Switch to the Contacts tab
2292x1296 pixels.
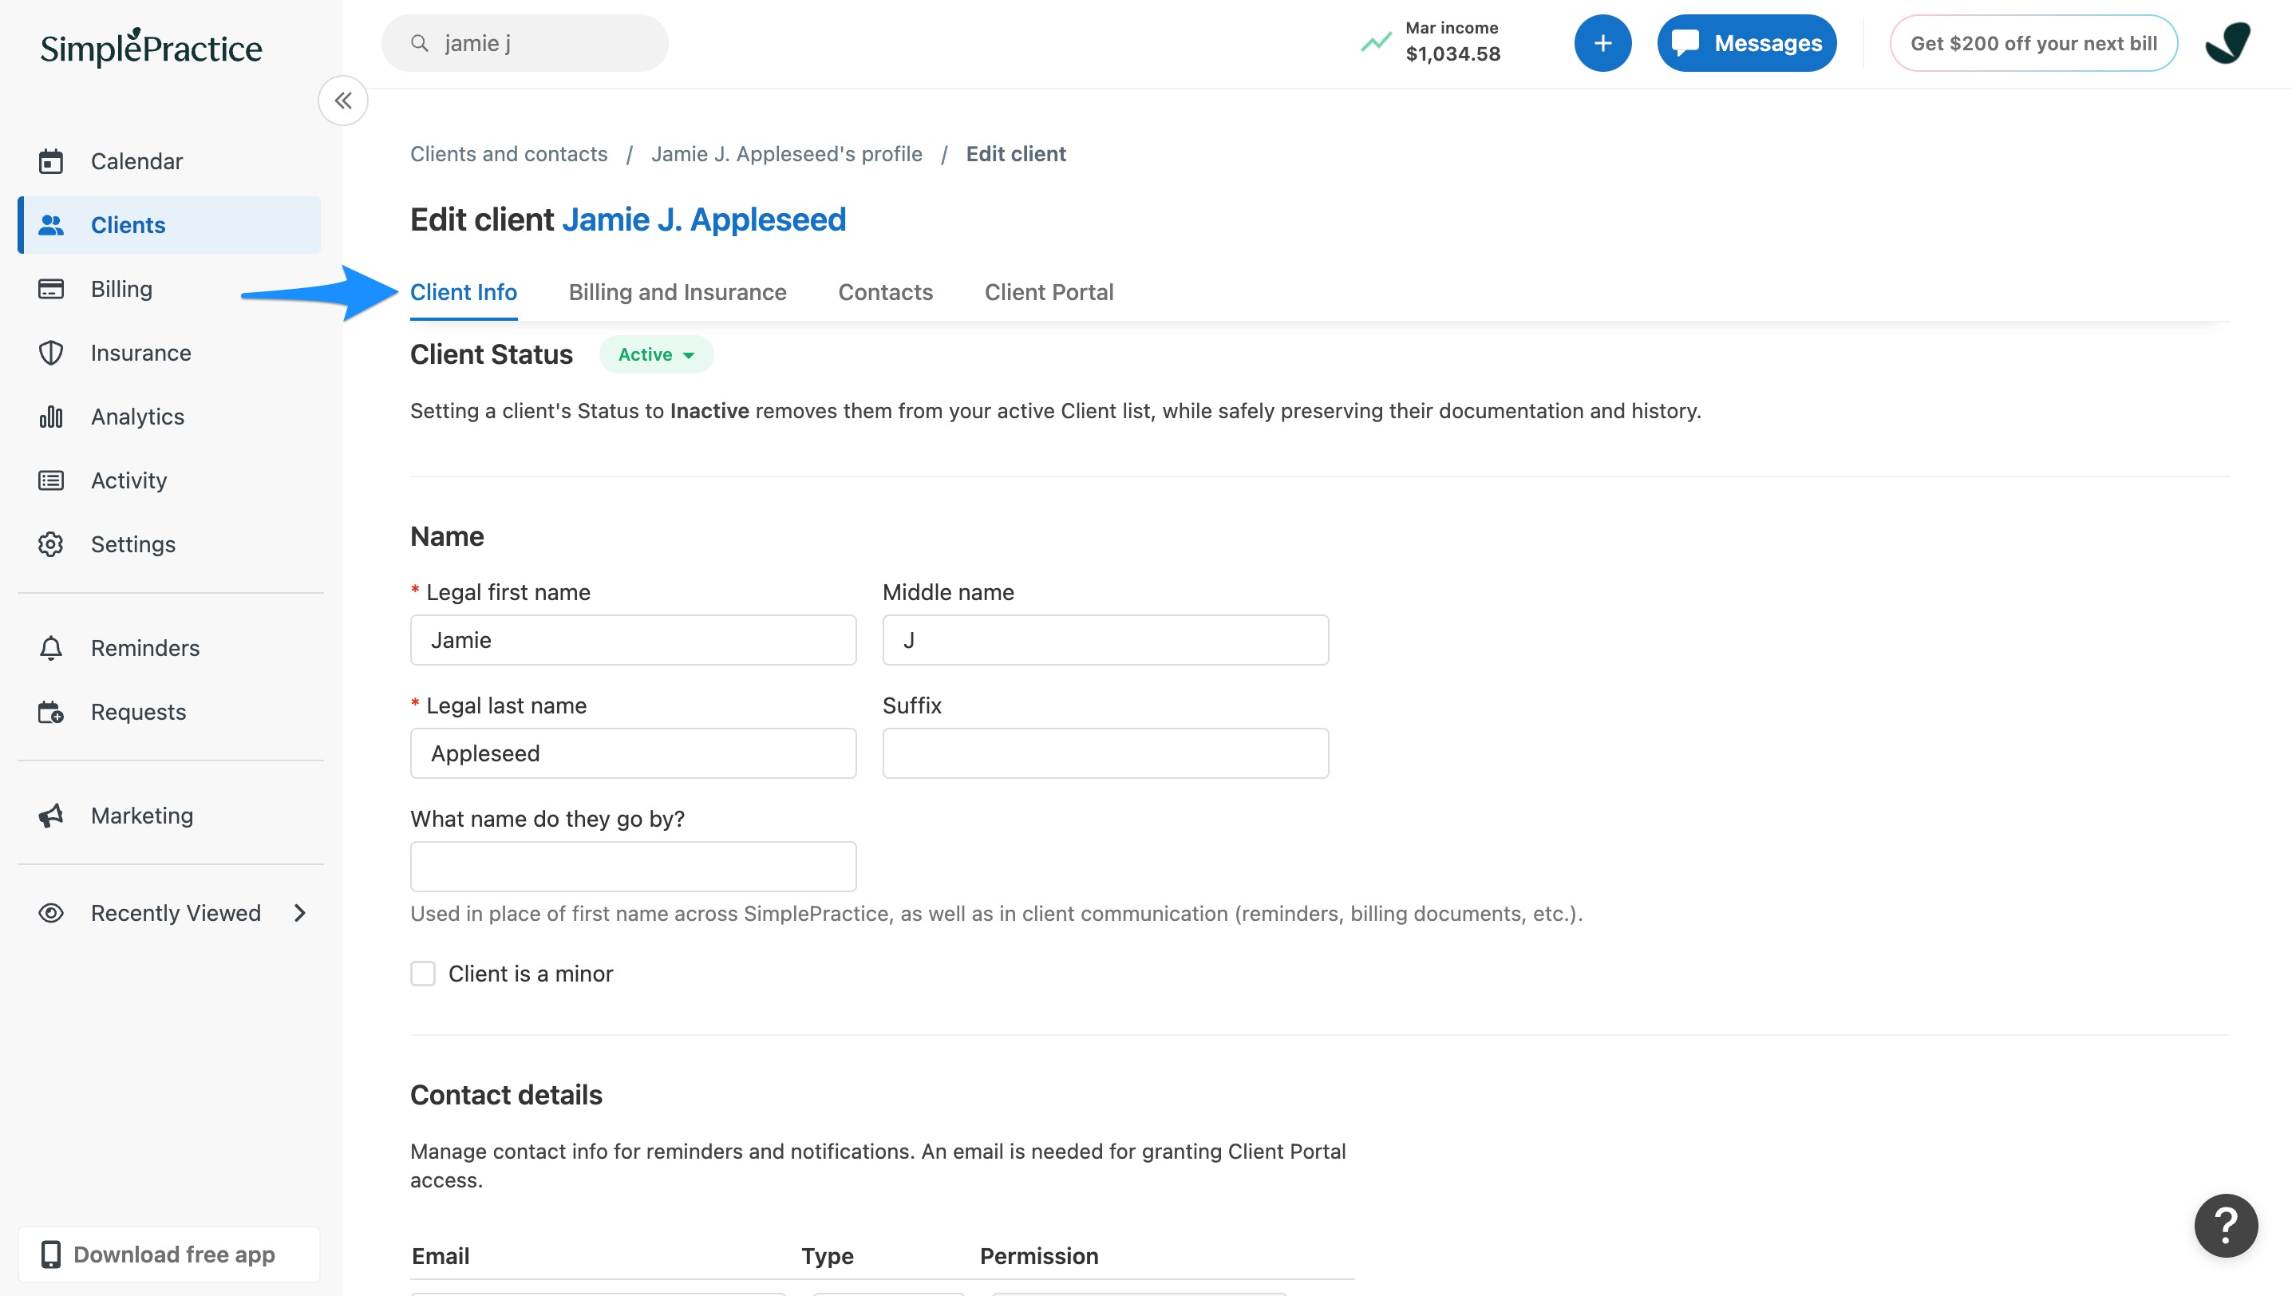[x=885, y=292]
